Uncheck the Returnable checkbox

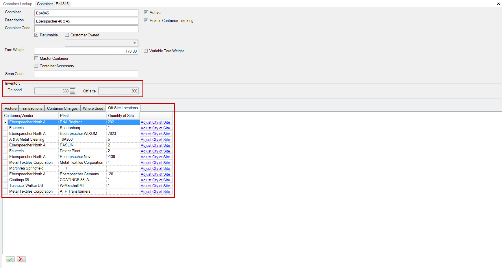[36, 35]
